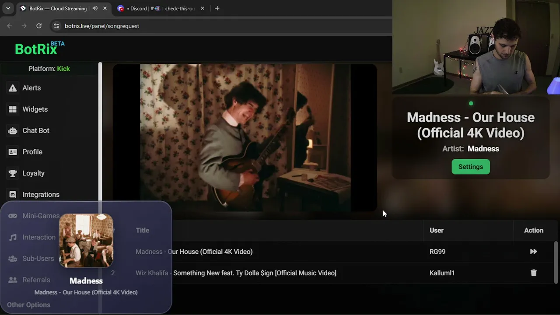
Task: Click the Chat Bot robot icon
Action: pos(13,130)
